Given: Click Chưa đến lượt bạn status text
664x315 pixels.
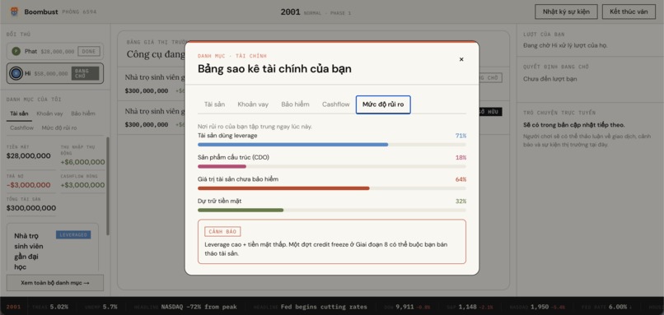Looking at the screenshot, I should pos(549,79).
